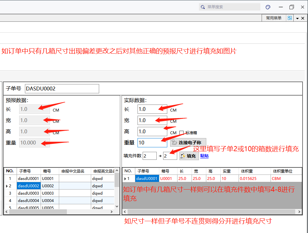The image size is (308, 233).
Task: Click the CBM unit cell
Action: coord(286,179)
